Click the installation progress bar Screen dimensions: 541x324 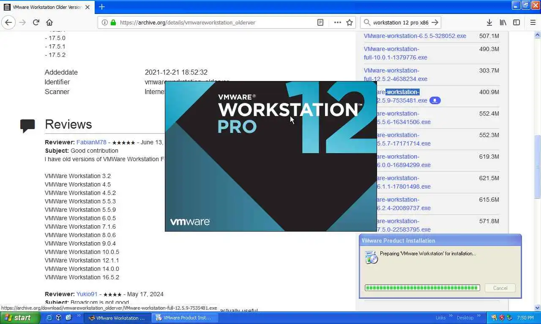pyautogui.click(x=422, y=288)
